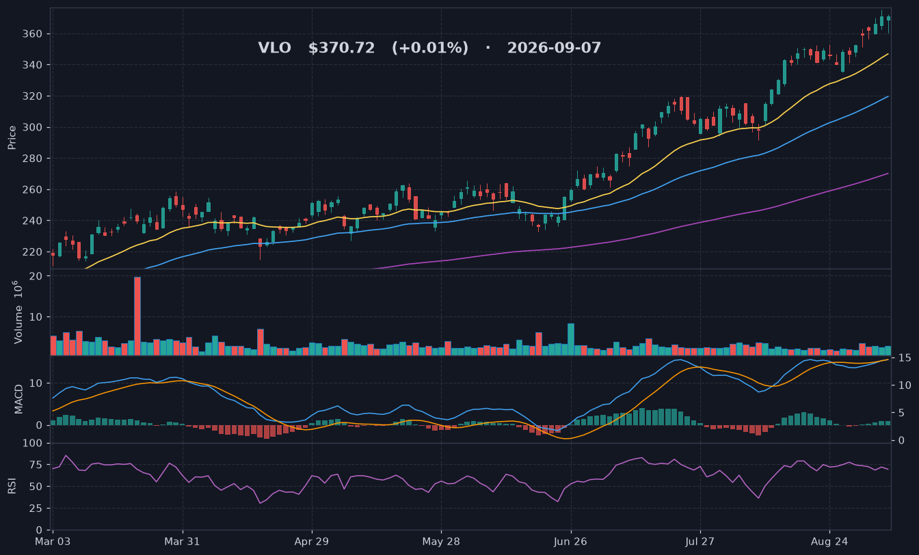Image resolution: width=919 pixels, height=555 pixels.
Task: Click the Volume axis label
Action: 18,312
